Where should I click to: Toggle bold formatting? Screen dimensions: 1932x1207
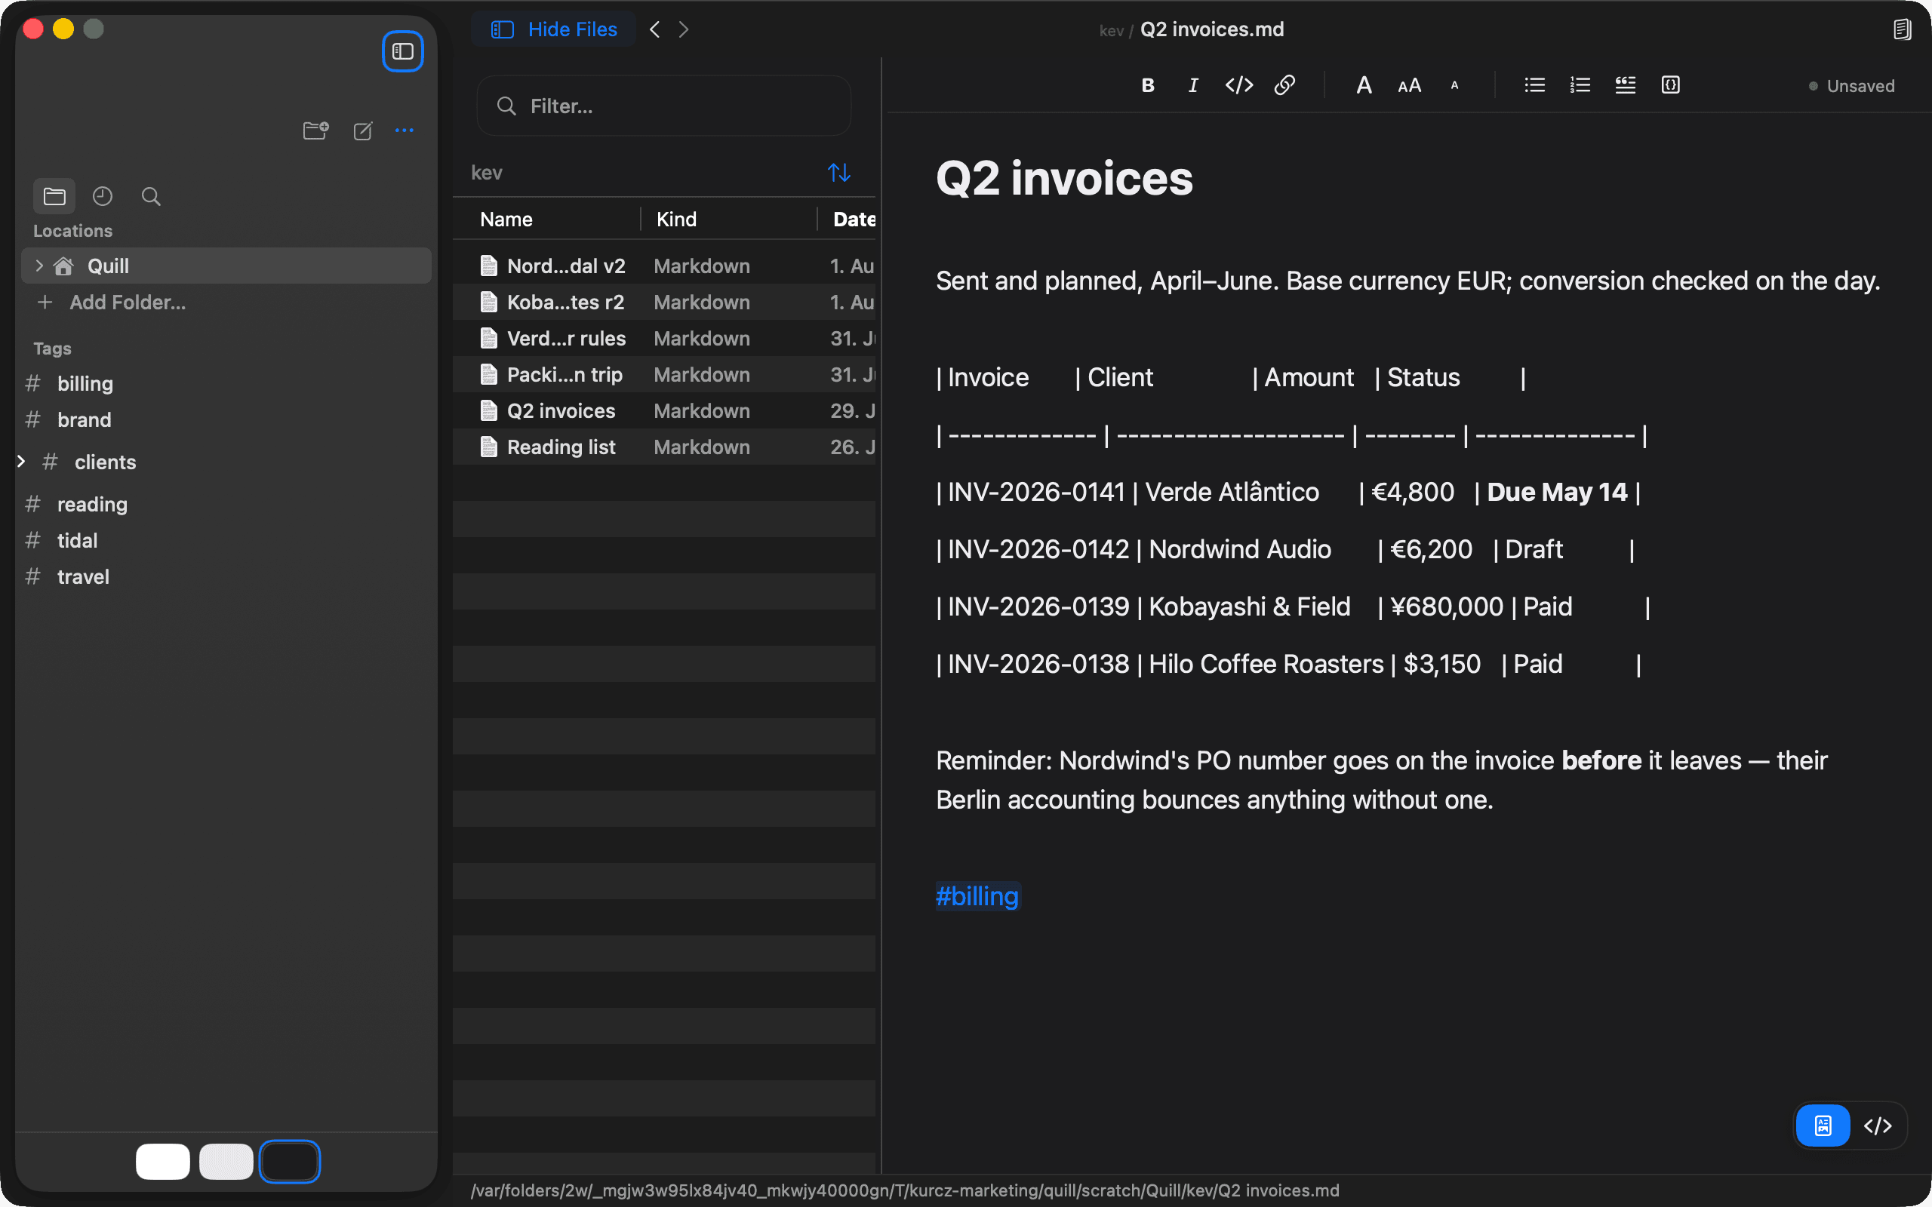1148,85
